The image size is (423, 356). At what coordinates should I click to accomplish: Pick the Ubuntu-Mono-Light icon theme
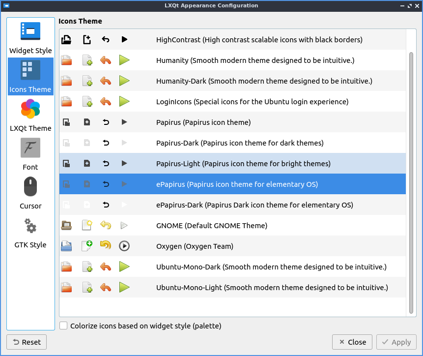[x=272, y=288]
